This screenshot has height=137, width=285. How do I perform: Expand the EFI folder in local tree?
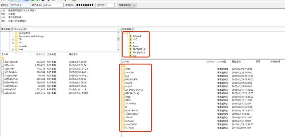tap(13, 39)
